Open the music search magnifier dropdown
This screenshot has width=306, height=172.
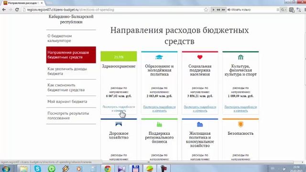coord(284,10)
